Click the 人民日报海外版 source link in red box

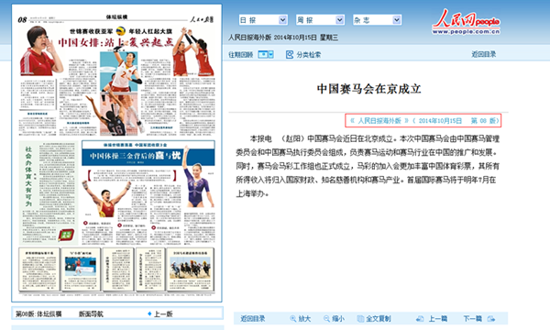pos(379,121)
